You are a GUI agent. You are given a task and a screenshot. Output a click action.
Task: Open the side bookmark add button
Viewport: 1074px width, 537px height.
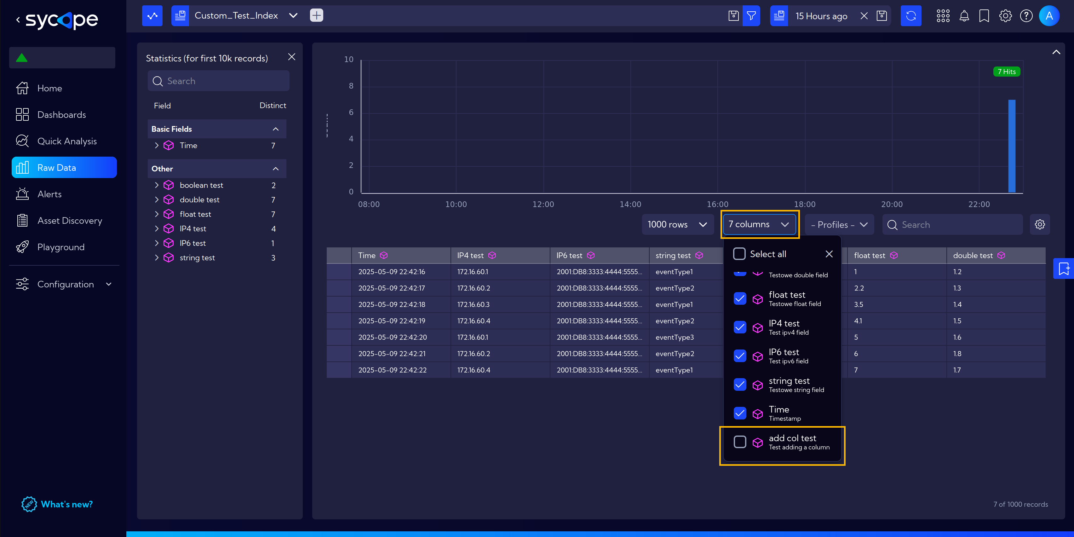[1064, 268]
